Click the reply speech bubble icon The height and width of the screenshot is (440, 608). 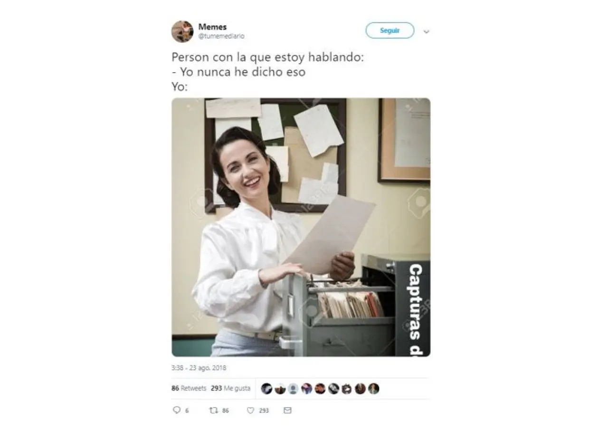pyautogui.click(x=177, y=410)
